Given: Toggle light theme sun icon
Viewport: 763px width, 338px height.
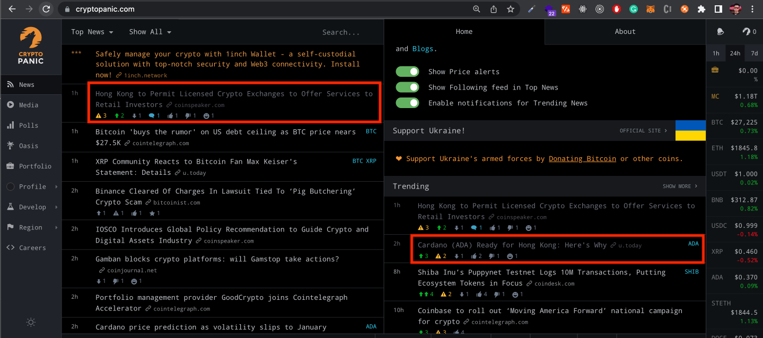Looking at the screenshot, I should click(31, 322).
